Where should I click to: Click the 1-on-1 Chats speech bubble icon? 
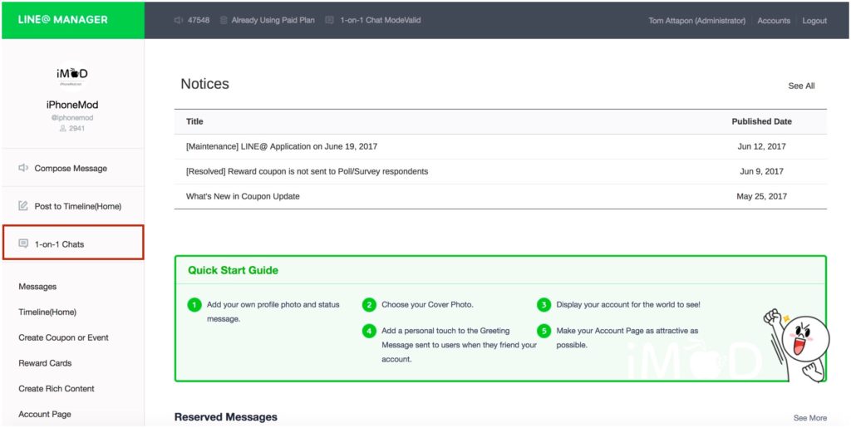[x=23, y=244]
